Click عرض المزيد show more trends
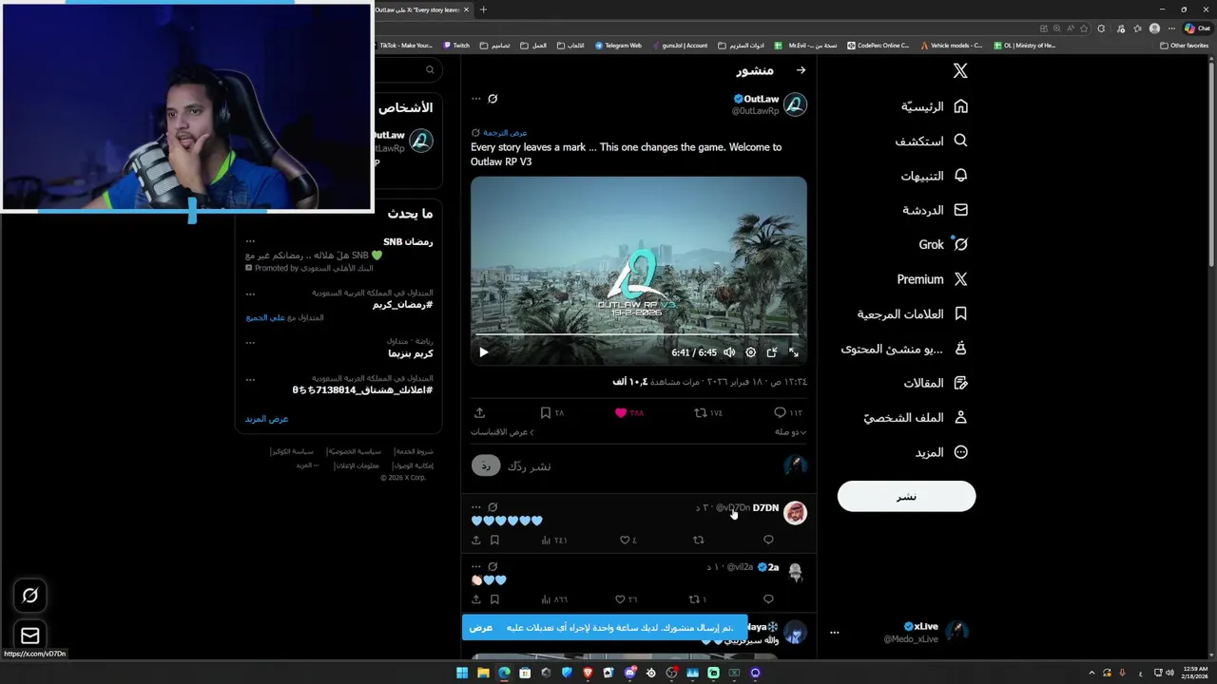1217x684 pixels. coord(266,419)
